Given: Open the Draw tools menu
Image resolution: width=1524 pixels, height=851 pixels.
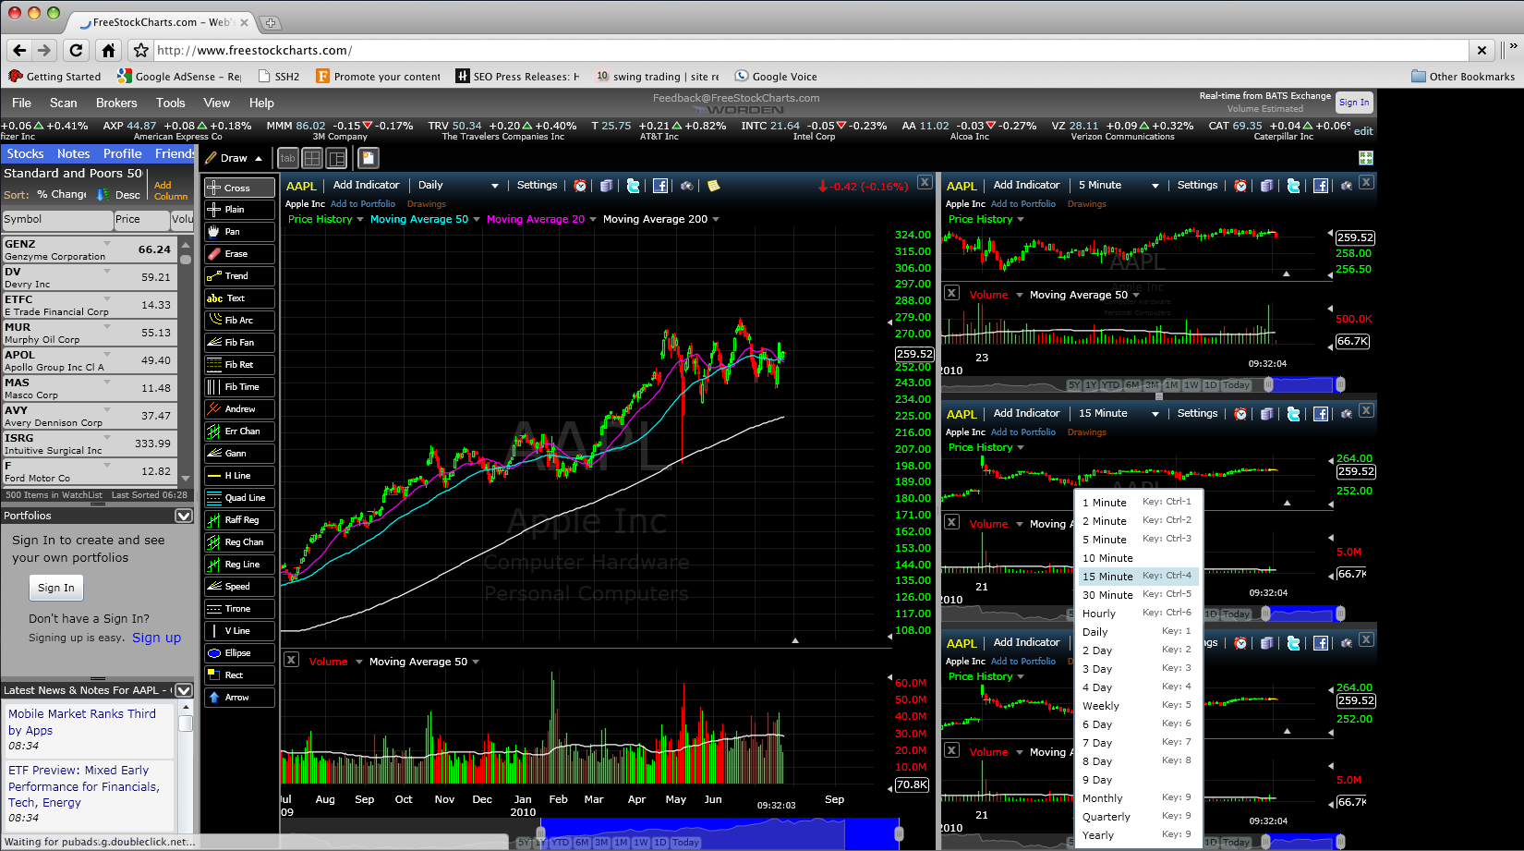Looking at the screenshot, I should [234, 158].
